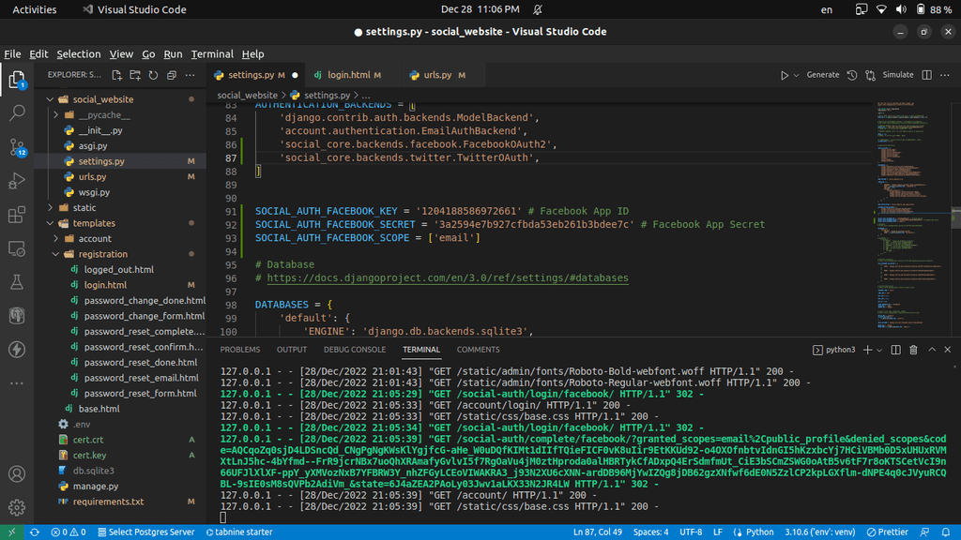
Task: Click Prettier in status bar
Action: tap(887, 532)
